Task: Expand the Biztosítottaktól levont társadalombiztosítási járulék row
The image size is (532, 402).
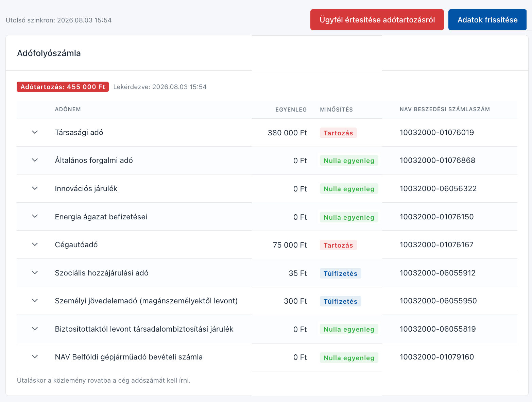Action: click(35, 329)
